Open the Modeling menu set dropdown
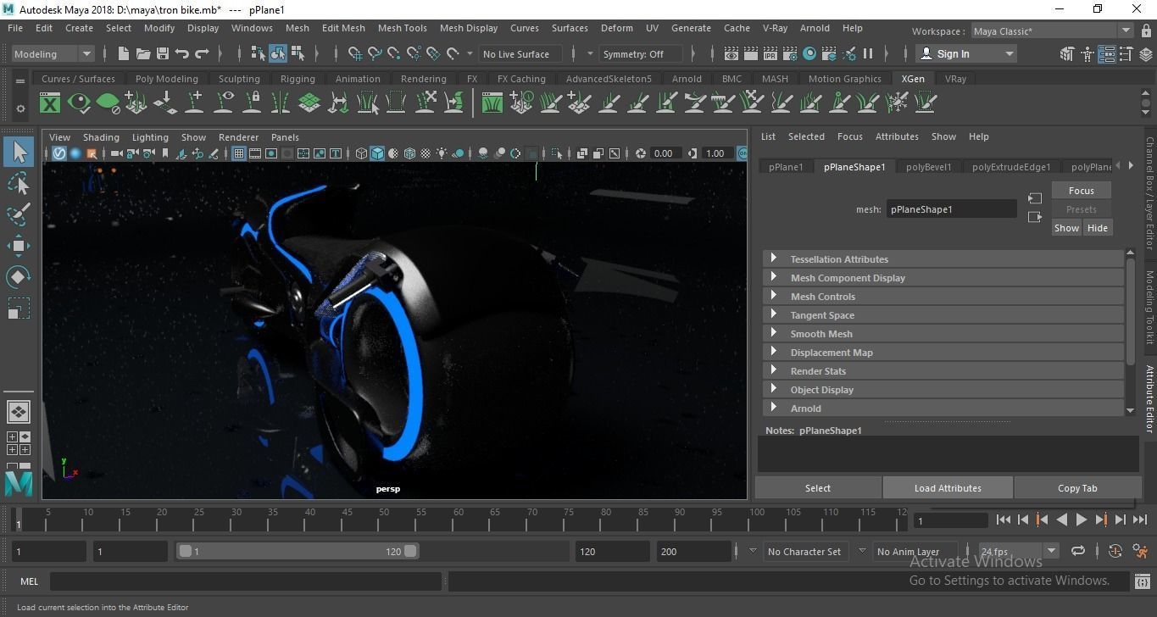 53,53
